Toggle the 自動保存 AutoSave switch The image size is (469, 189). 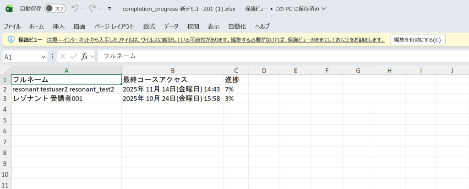(x=55, y=9)
